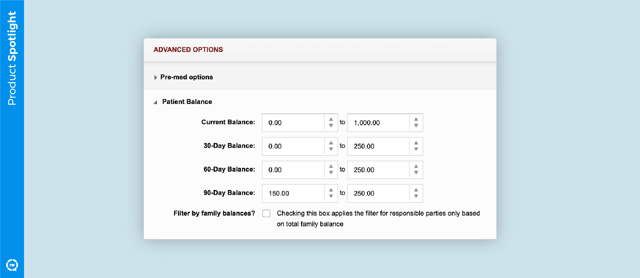Click the Pre-med options disclosure triangle
The image size is (640, 278).
tap(156, 77)
